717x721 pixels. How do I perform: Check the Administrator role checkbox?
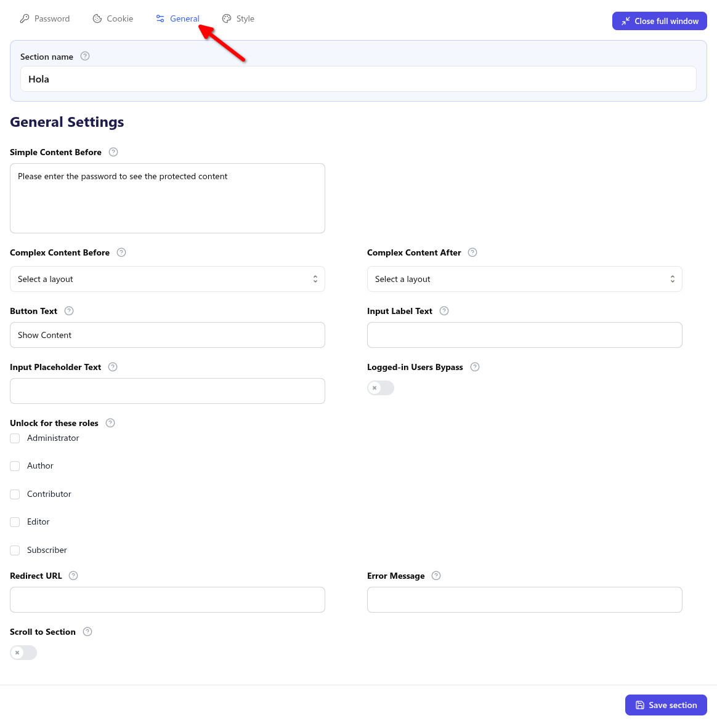15,438
